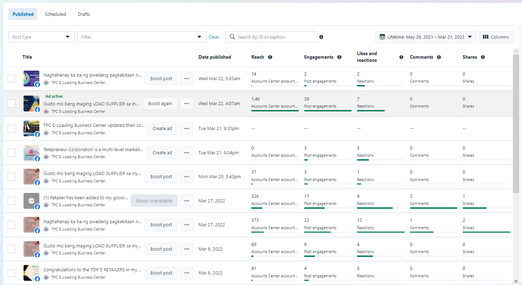This screenshot has width=522, height=285.
Task: Check the box for Congratulations TOP 5 RETAILERS post
Action: 12,273
